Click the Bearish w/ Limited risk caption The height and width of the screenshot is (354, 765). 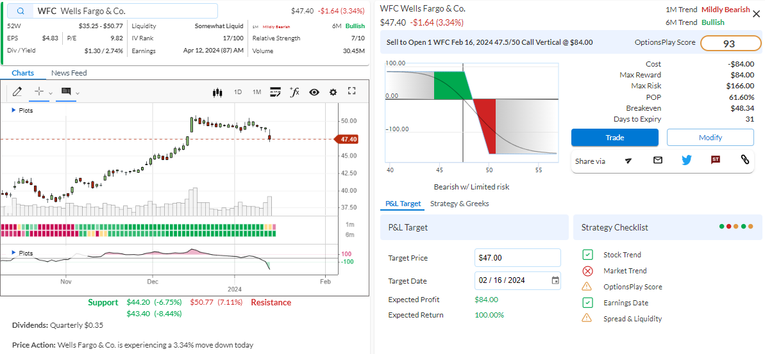coord(471,186)
